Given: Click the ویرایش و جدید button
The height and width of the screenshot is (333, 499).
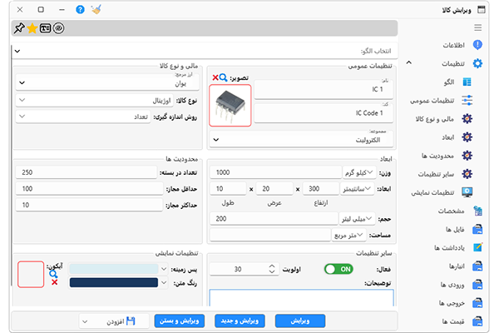Looking at the screenshot, I should coord(240,321).
